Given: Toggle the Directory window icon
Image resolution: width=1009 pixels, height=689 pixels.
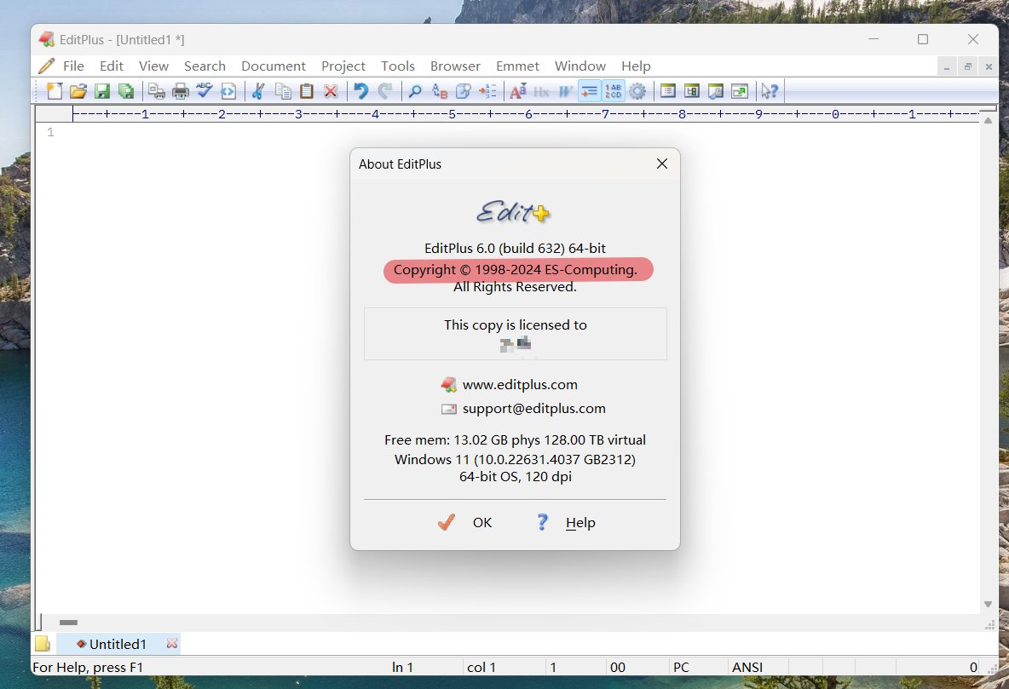Looking at the screenshot, I should [692, 91].
